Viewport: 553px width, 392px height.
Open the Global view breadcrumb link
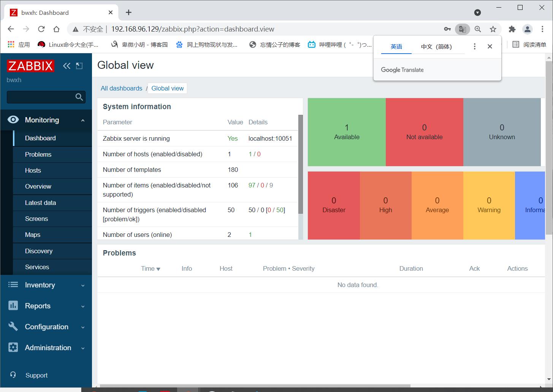click(167, 88)
